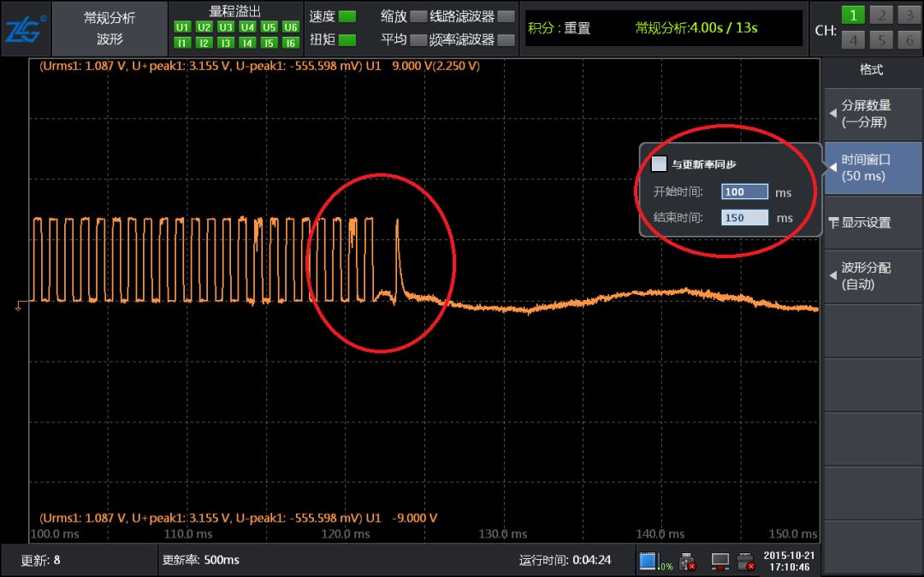Open the 显示设置 menu
The image size is (924, 577).
[x=873, y=222]
